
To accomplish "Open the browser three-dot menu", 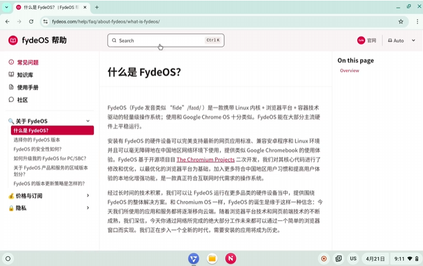I will (417, 21).
